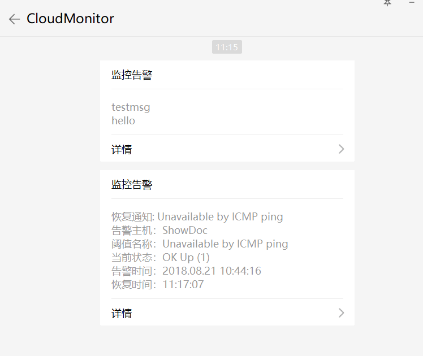The image size is (423, 356).
Task: Click the hello message line
Action: coord(123,121)
